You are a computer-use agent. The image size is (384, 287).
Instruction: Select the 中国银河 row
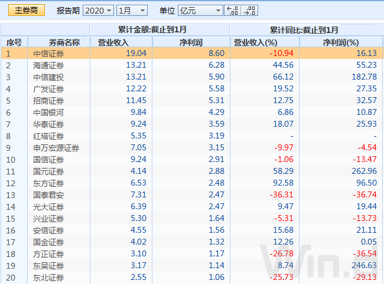click(x=191, y=112)
